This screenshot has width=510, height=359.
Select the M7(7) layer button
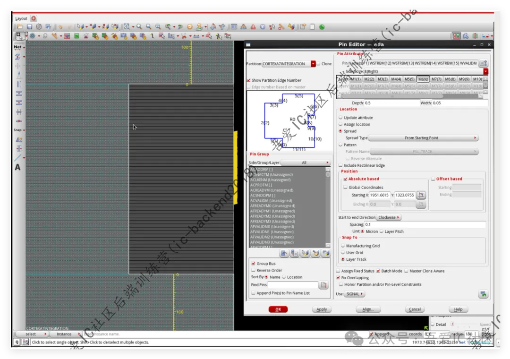click(x=436, y=79)
